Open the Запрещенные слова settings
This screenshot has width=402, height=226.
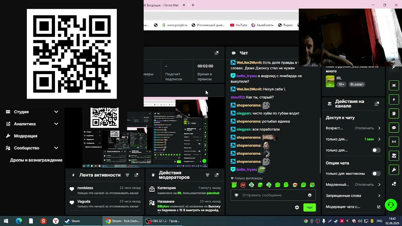click(353, 196)
